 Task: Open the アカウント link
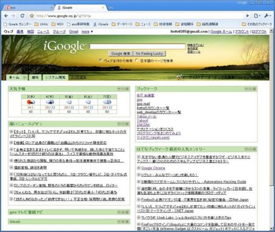(242, 32)
